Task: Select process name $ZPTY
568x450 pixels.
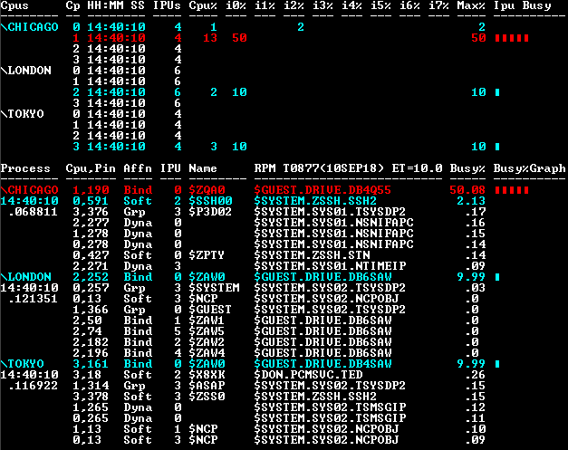Action: pyautogui.click(x=207, y=255)
